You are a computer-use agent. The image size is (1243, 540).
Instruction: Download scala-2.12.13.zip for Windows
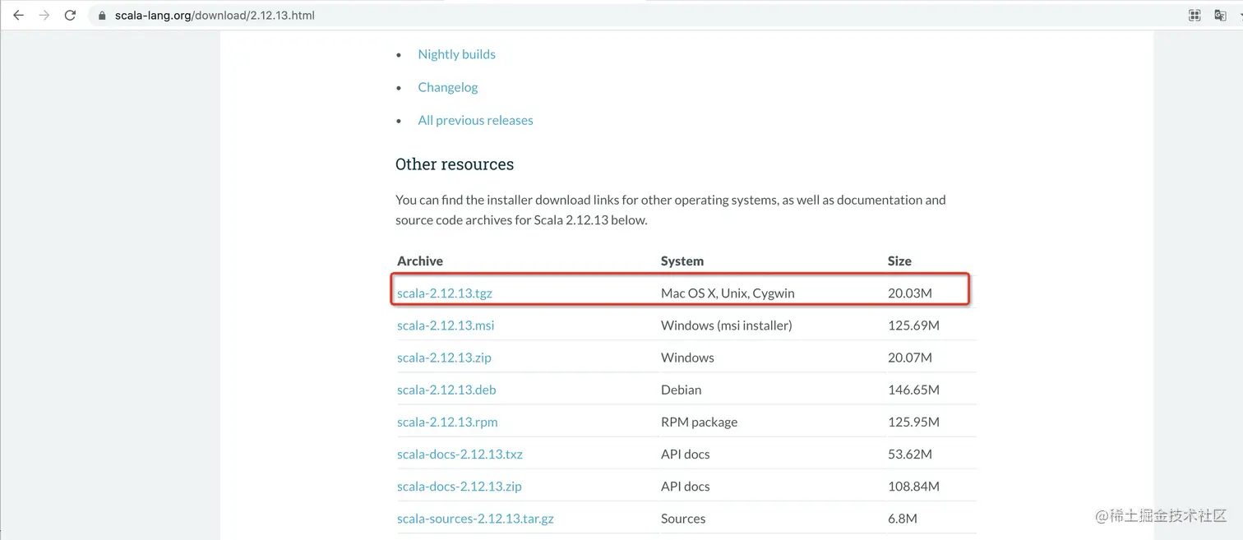coord(444,358)
